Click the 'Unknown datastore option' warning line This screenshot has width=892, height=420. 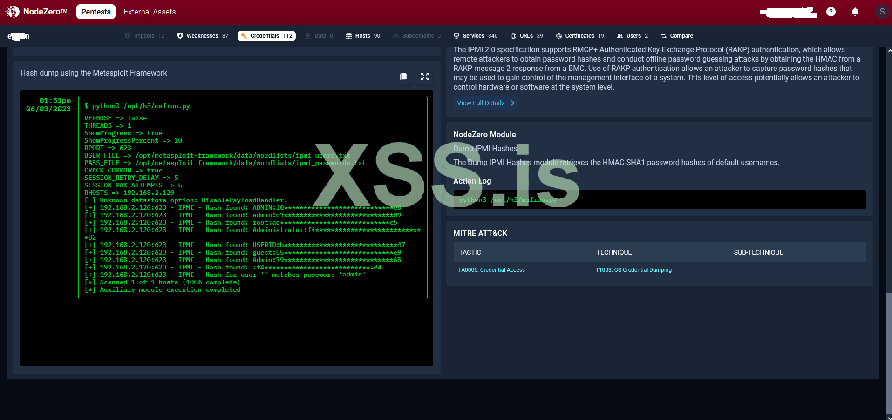[x=186, y=200]
